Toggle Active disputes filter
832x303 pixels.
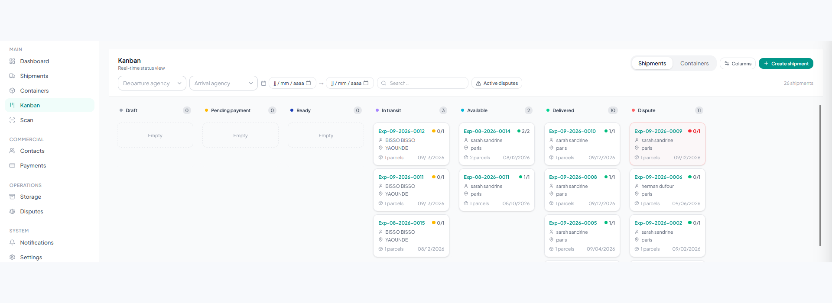click(497, 83)
